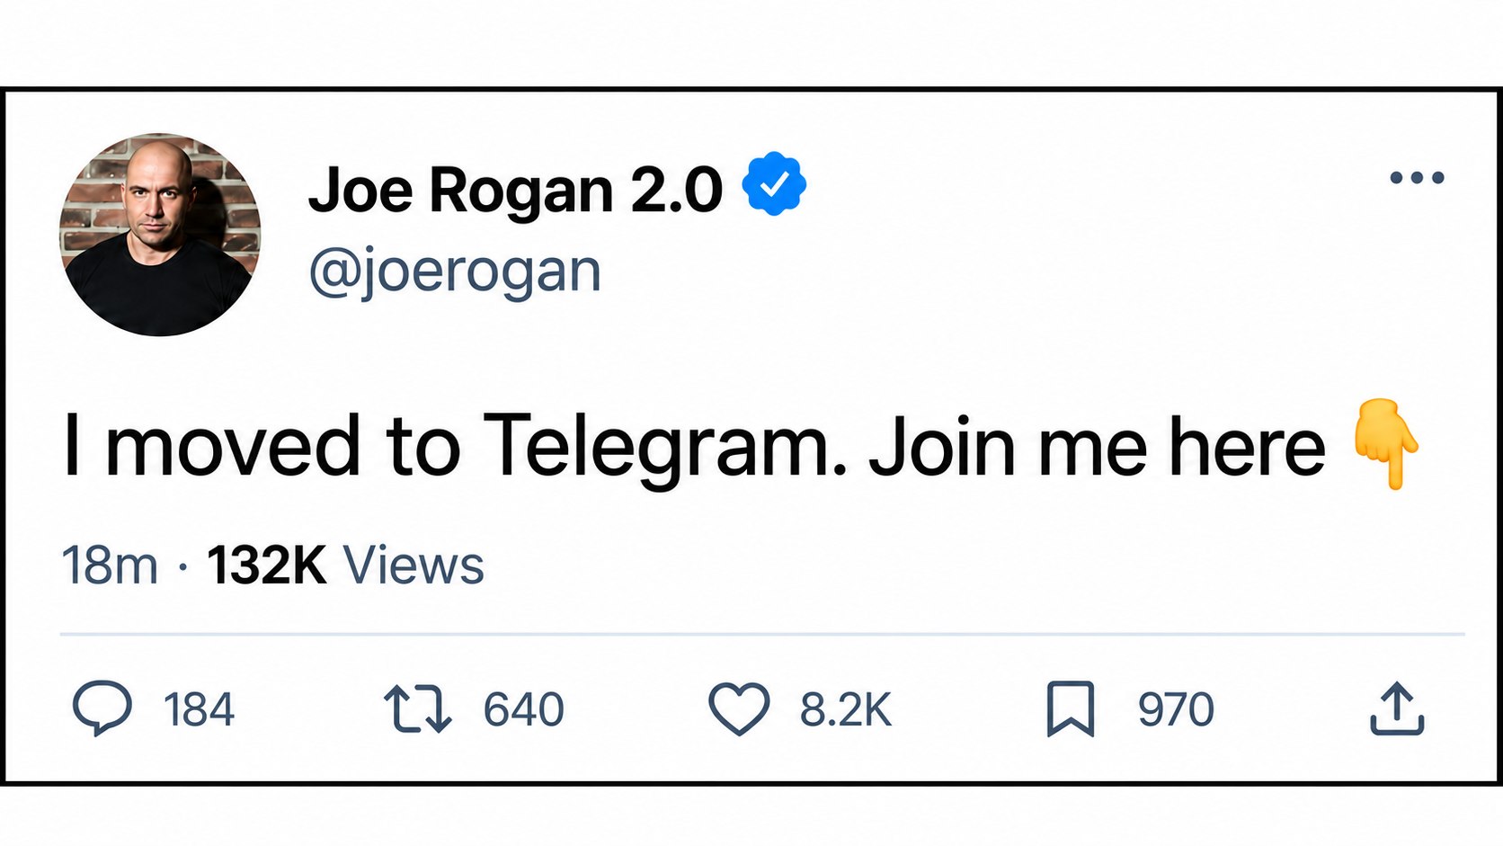Click the 132K Views label

pos(345,565)
